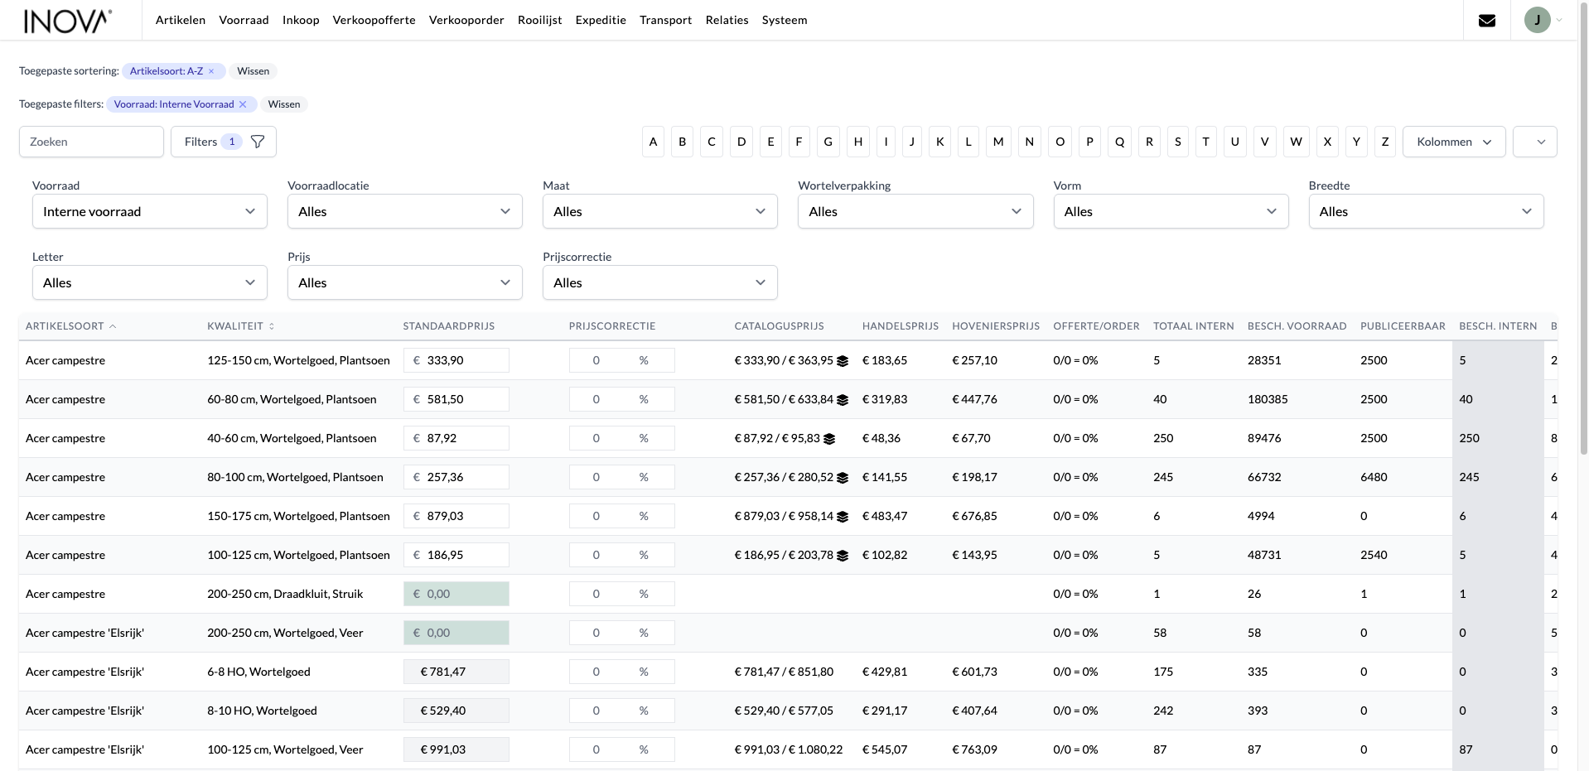Click the stack icon beside € 363,95

[843, 361]
